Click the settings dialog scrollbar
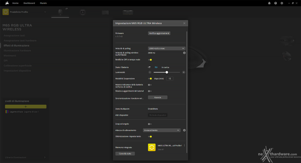The image size is (301, 163). pos(187,92)
